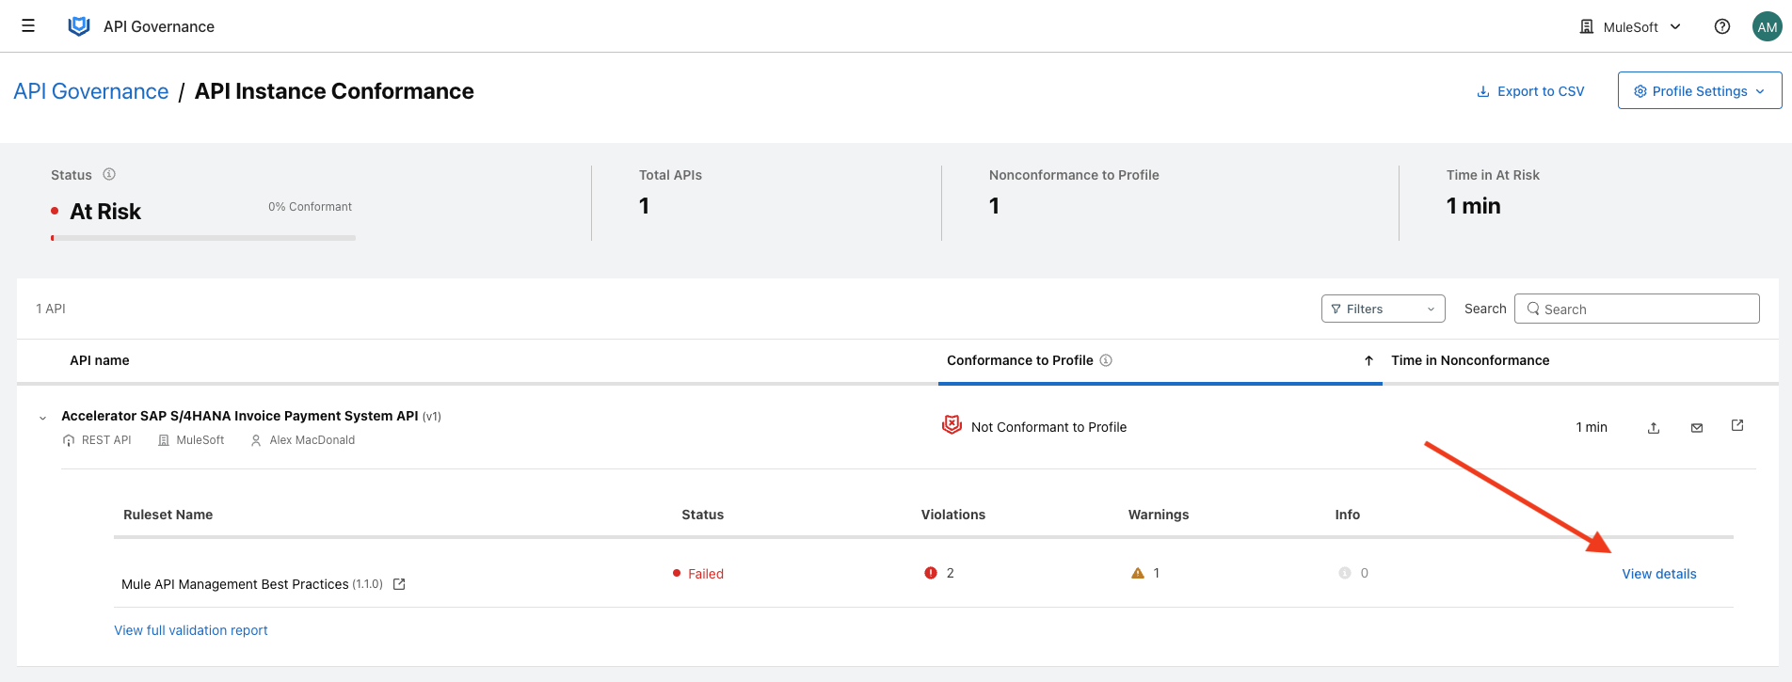
Task: Open ruleset external link icon
Action: [399, 584]
